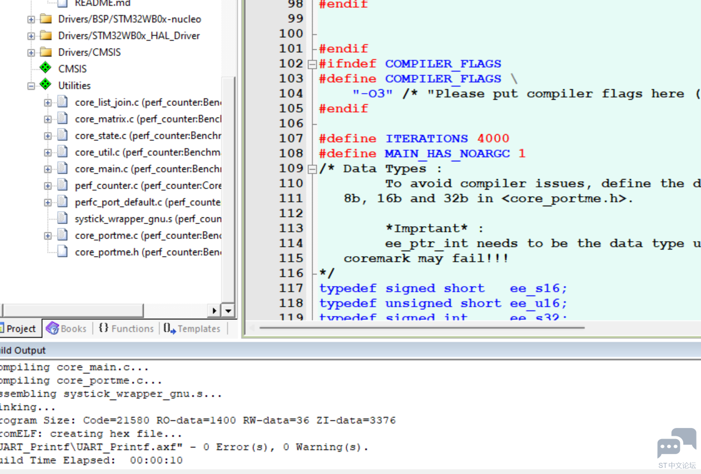Click the Drivers/STM32WB0x_HAL_Driver folder icon
701x474 pixels.
[x=45, y=36]
